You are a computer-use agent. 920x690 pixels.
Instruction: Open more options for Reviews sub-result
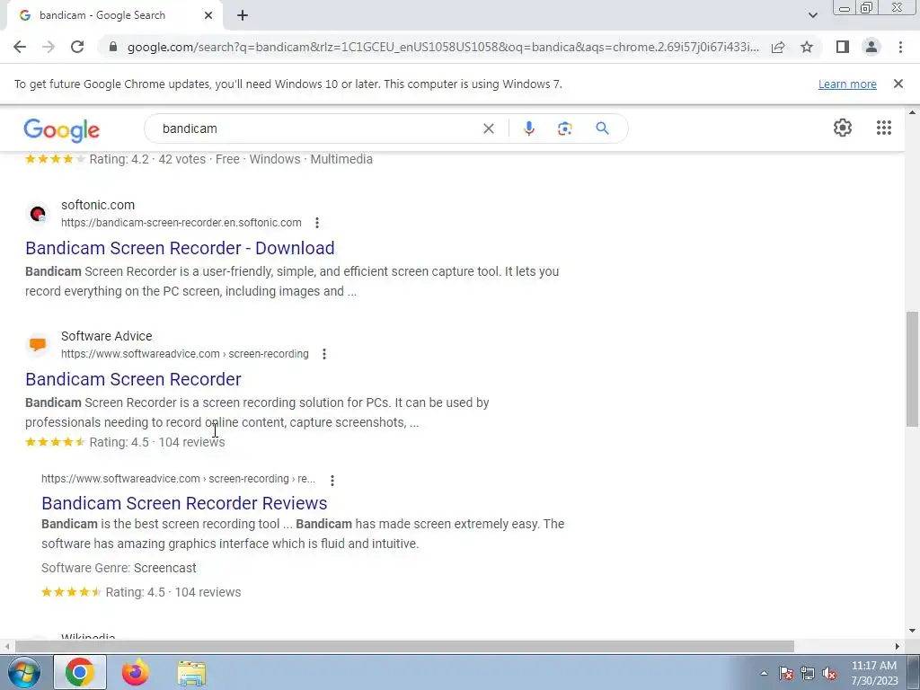[332, 481]
